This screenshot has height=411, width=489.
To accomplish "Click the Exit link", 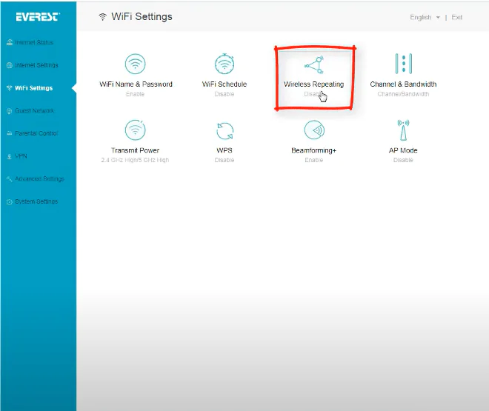I will 457,18.
